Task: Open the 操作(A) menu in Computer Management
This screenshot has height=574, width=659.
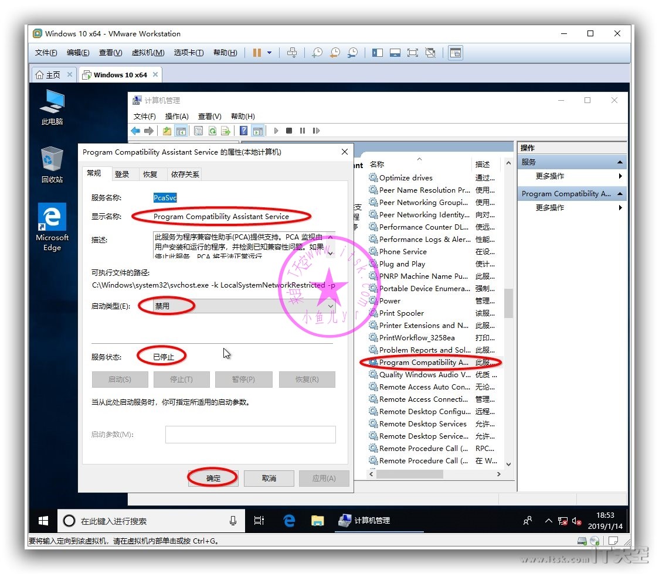Action: pos(177,117)
